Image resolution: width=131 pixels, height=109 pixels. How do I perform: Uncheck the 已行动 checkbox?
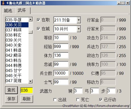pos(101,100)
